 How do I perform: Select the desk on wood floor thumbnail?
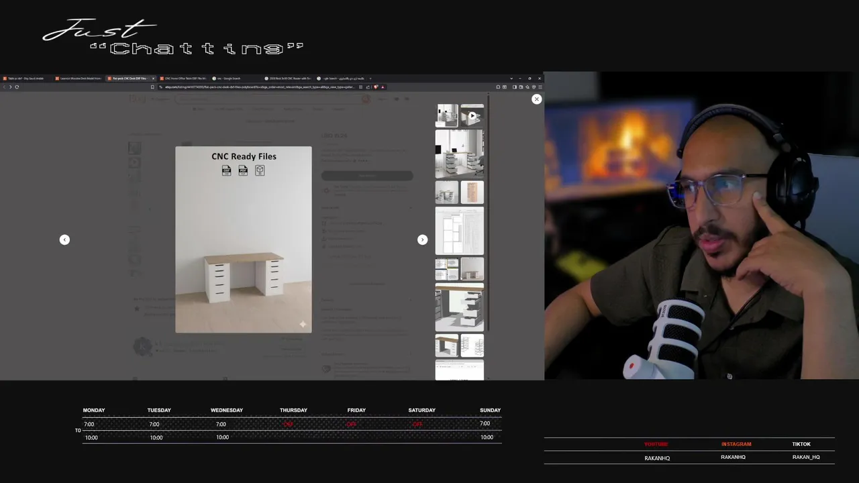tap(472, 270)
